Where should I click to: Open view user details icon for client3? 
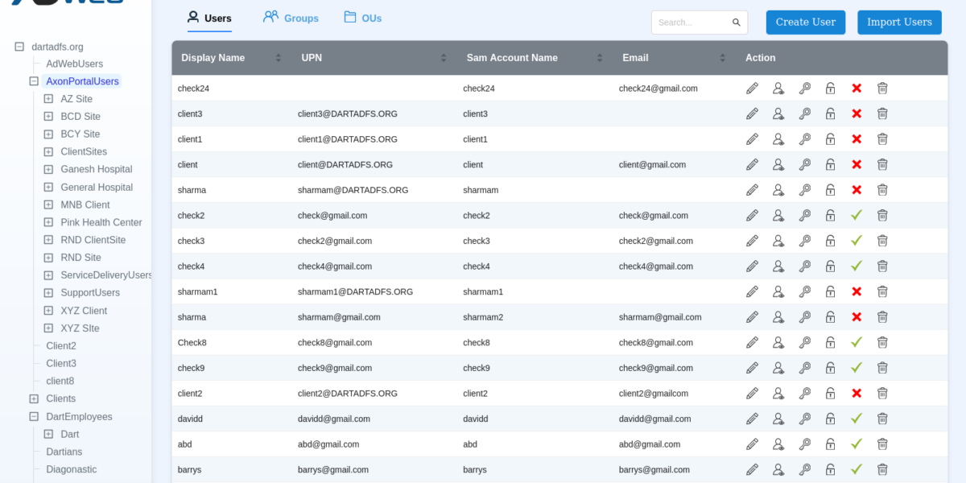[x=778, y=114]
